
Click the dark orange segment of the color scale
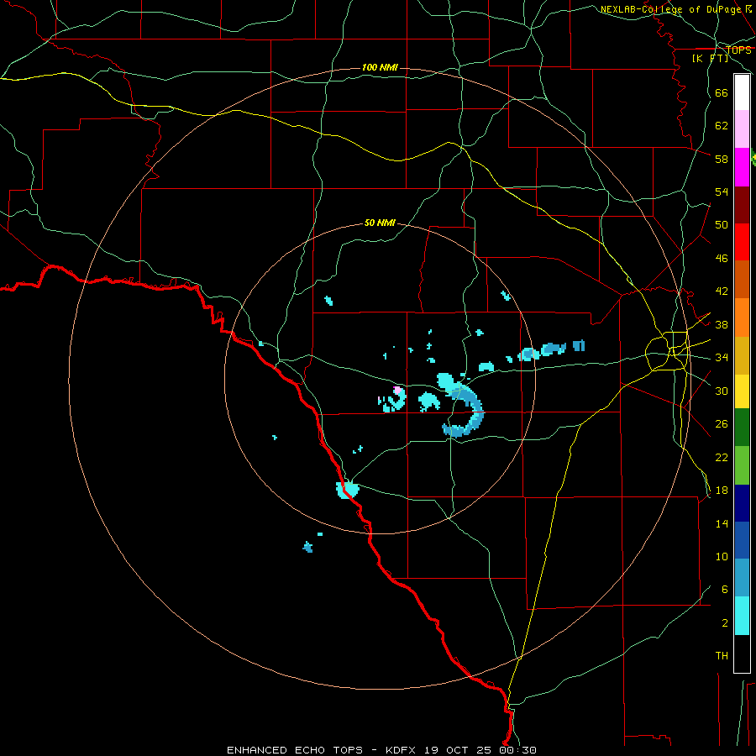tap(742, 280)
